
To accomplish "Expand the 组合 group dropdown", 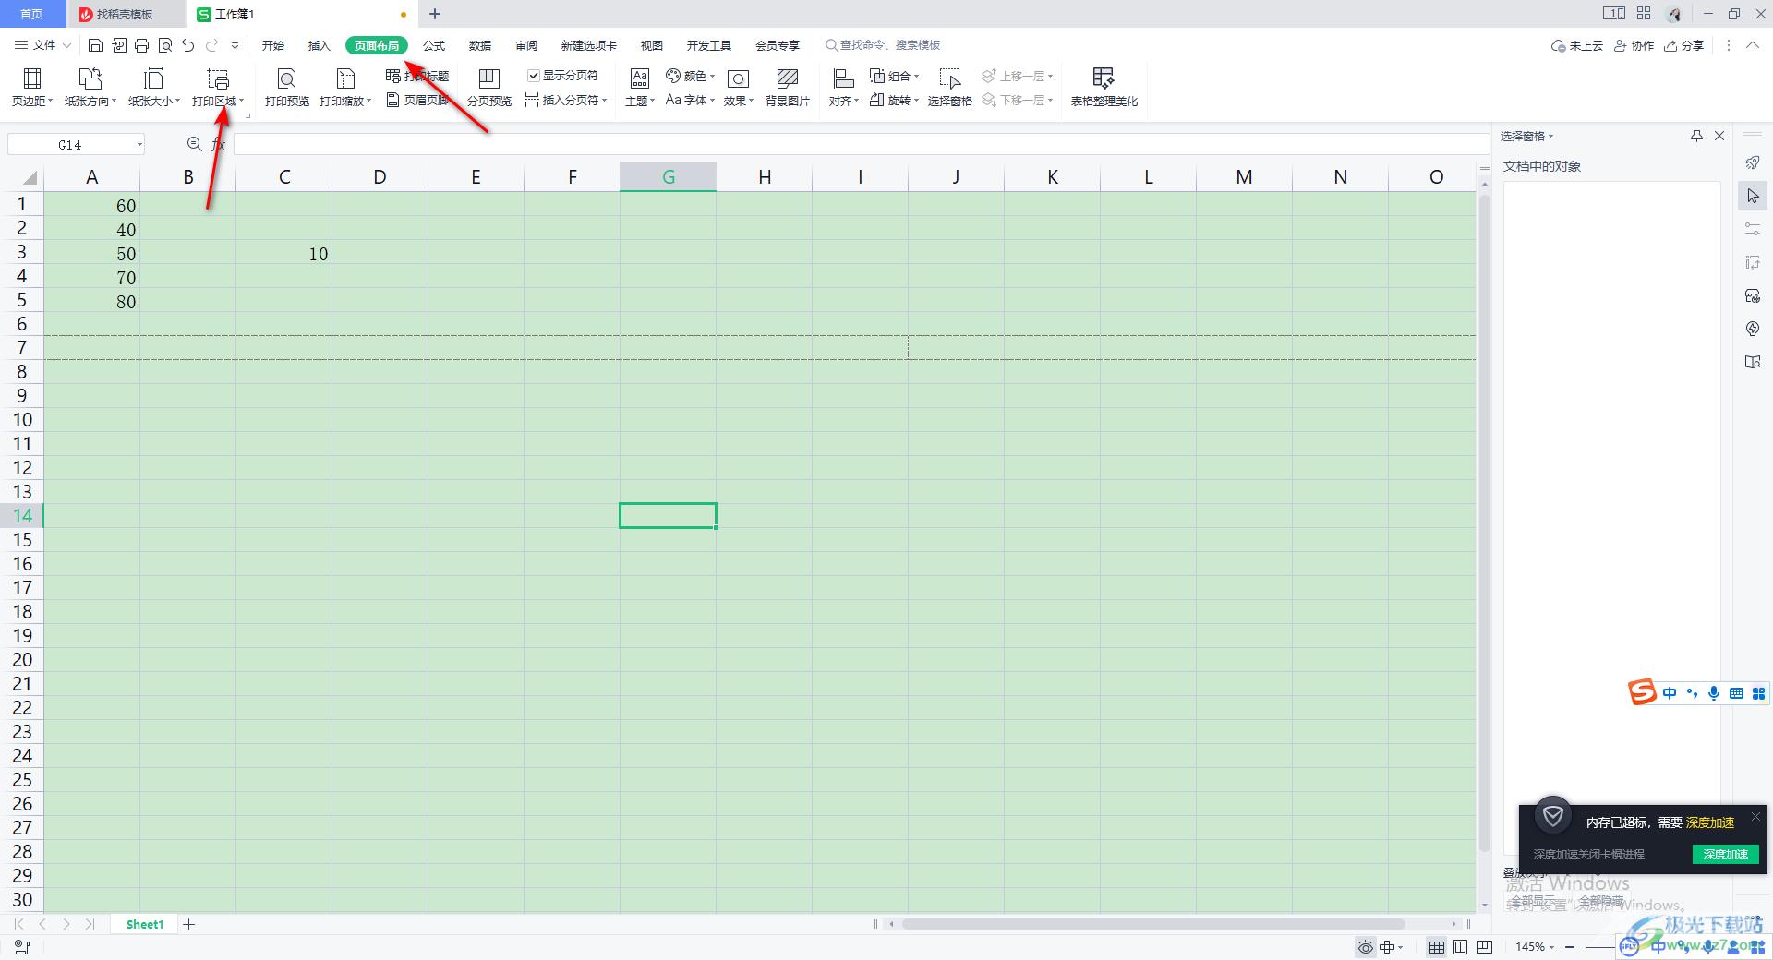I will (x=916, y=76).
